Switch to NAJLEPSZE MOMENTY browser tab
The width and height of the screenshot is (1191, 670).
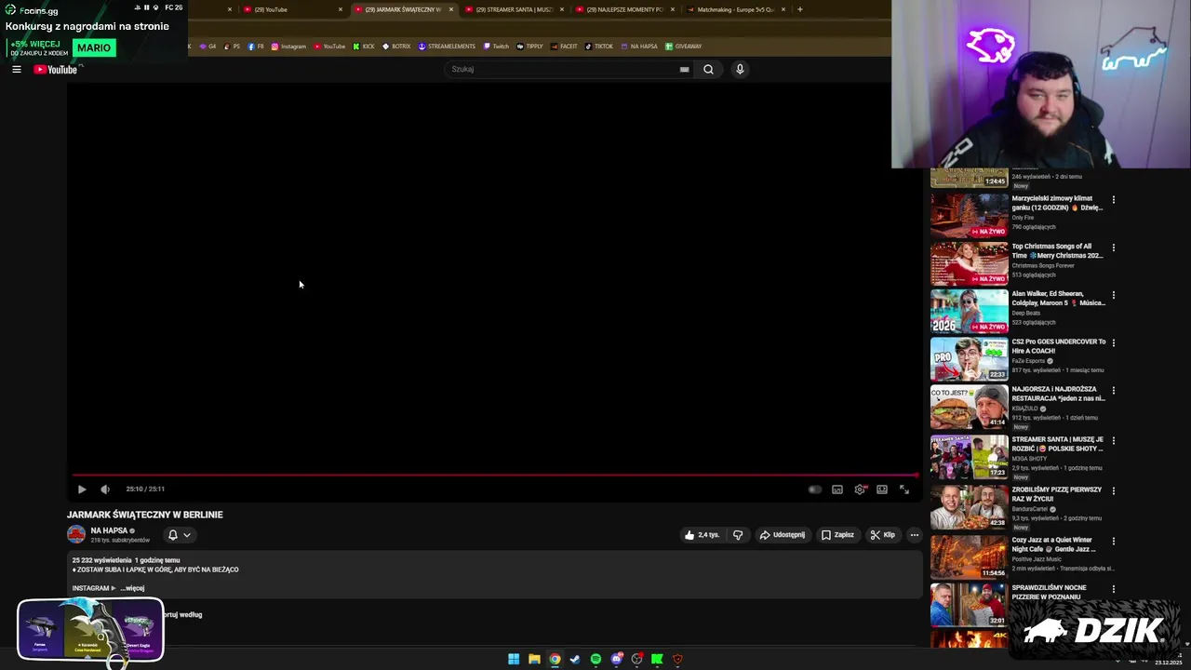(x=623, y=9)
